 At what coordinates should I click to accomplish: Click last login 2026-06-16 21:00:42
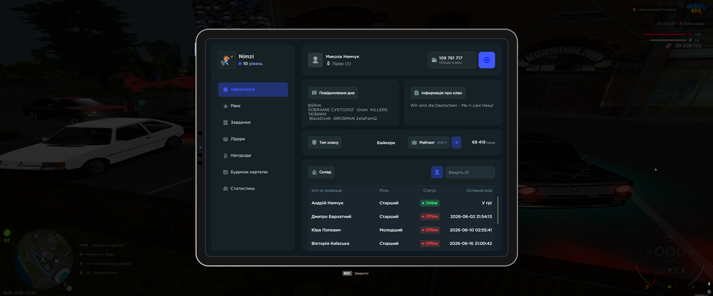471,243
